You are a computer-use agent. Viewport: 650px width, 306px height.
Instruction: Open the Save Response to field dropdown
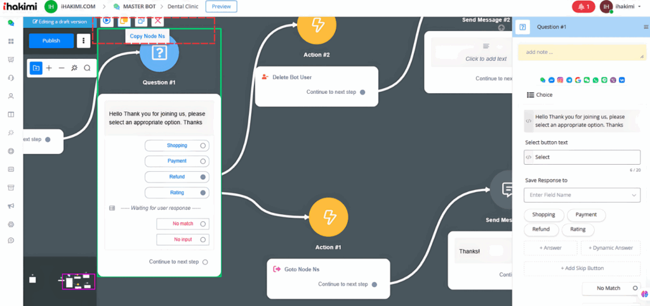(x=581, y=195)
